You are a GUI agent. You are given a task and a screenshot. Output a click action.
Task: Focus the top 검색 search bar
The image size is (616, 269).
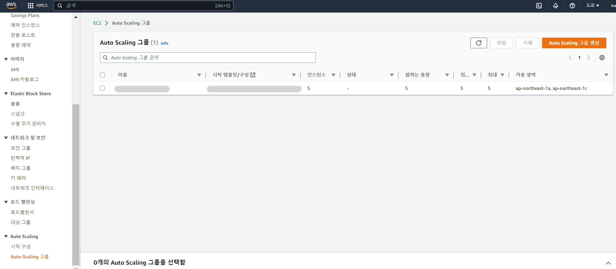[144, 6]
